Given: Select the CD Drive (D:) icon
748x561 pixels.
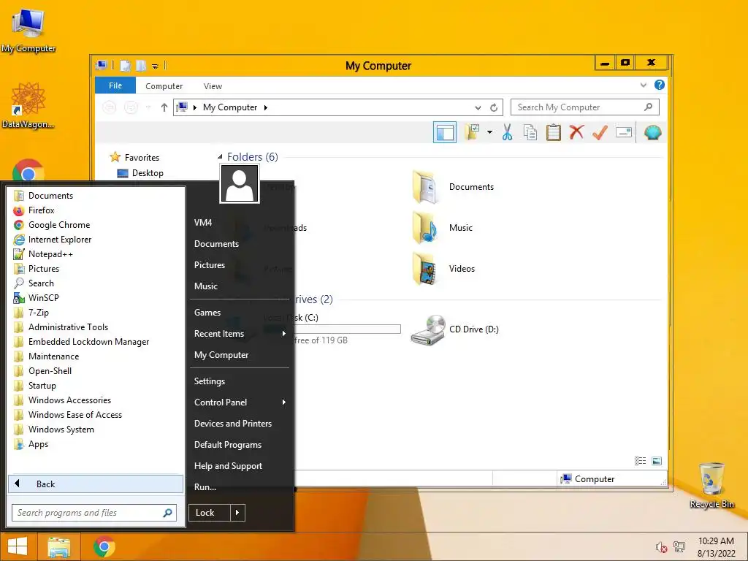Looking at the screenshot, I should click(428, 329).
